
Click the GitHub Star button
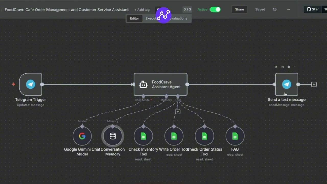click(x=313, y=9)
